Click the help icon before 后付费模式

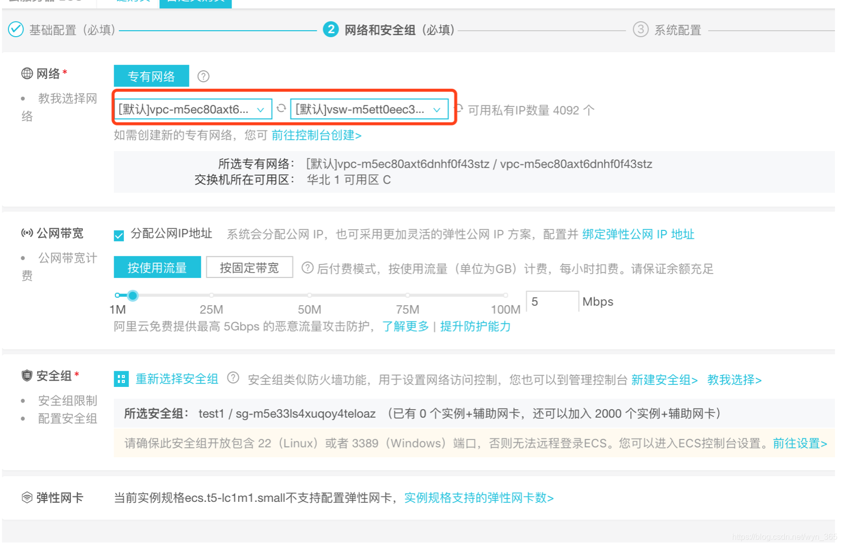click(308, 268)
